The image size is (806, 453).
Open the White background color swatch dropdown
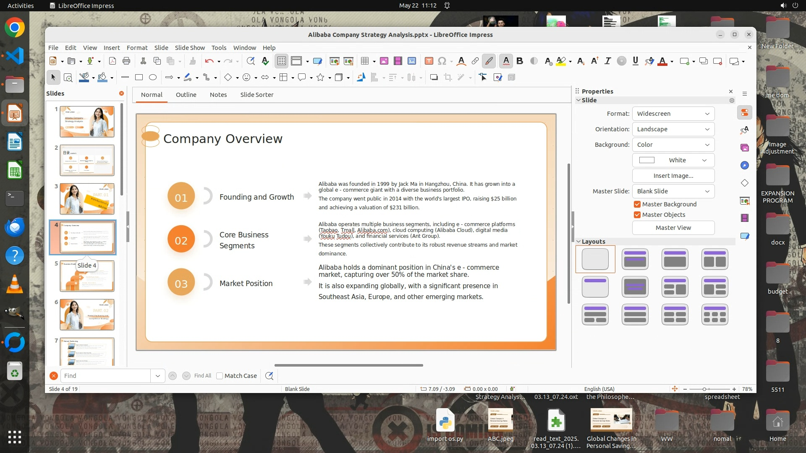tap(673, 160)
